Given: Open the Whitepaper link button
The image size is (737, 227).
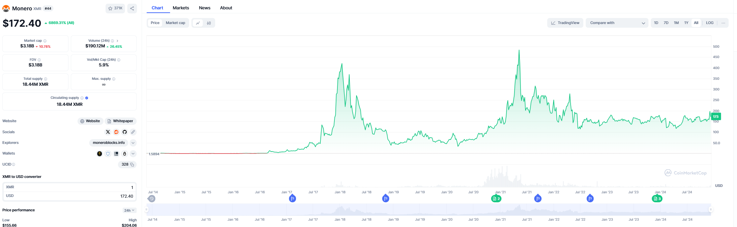Looking at the screenshot, I should click(121, 121).
